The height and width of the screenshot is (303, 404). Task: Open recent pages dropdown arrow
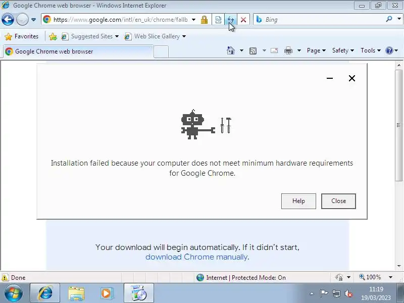pyautogui.click(x=33, y=20)
